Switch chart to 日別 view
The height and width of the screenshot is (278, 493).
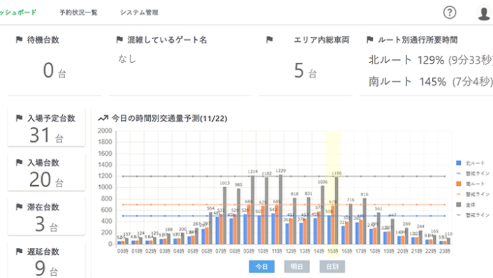click(x=332, y=267)
